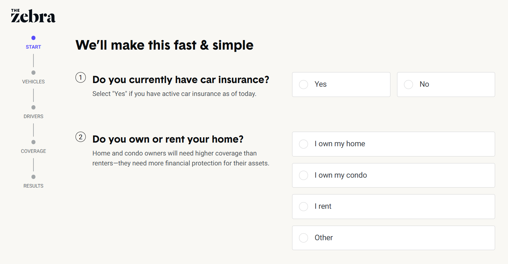This screenshot has width=508, height=264.
Task: Select the 'I rent' option
Action: point(393,206)
